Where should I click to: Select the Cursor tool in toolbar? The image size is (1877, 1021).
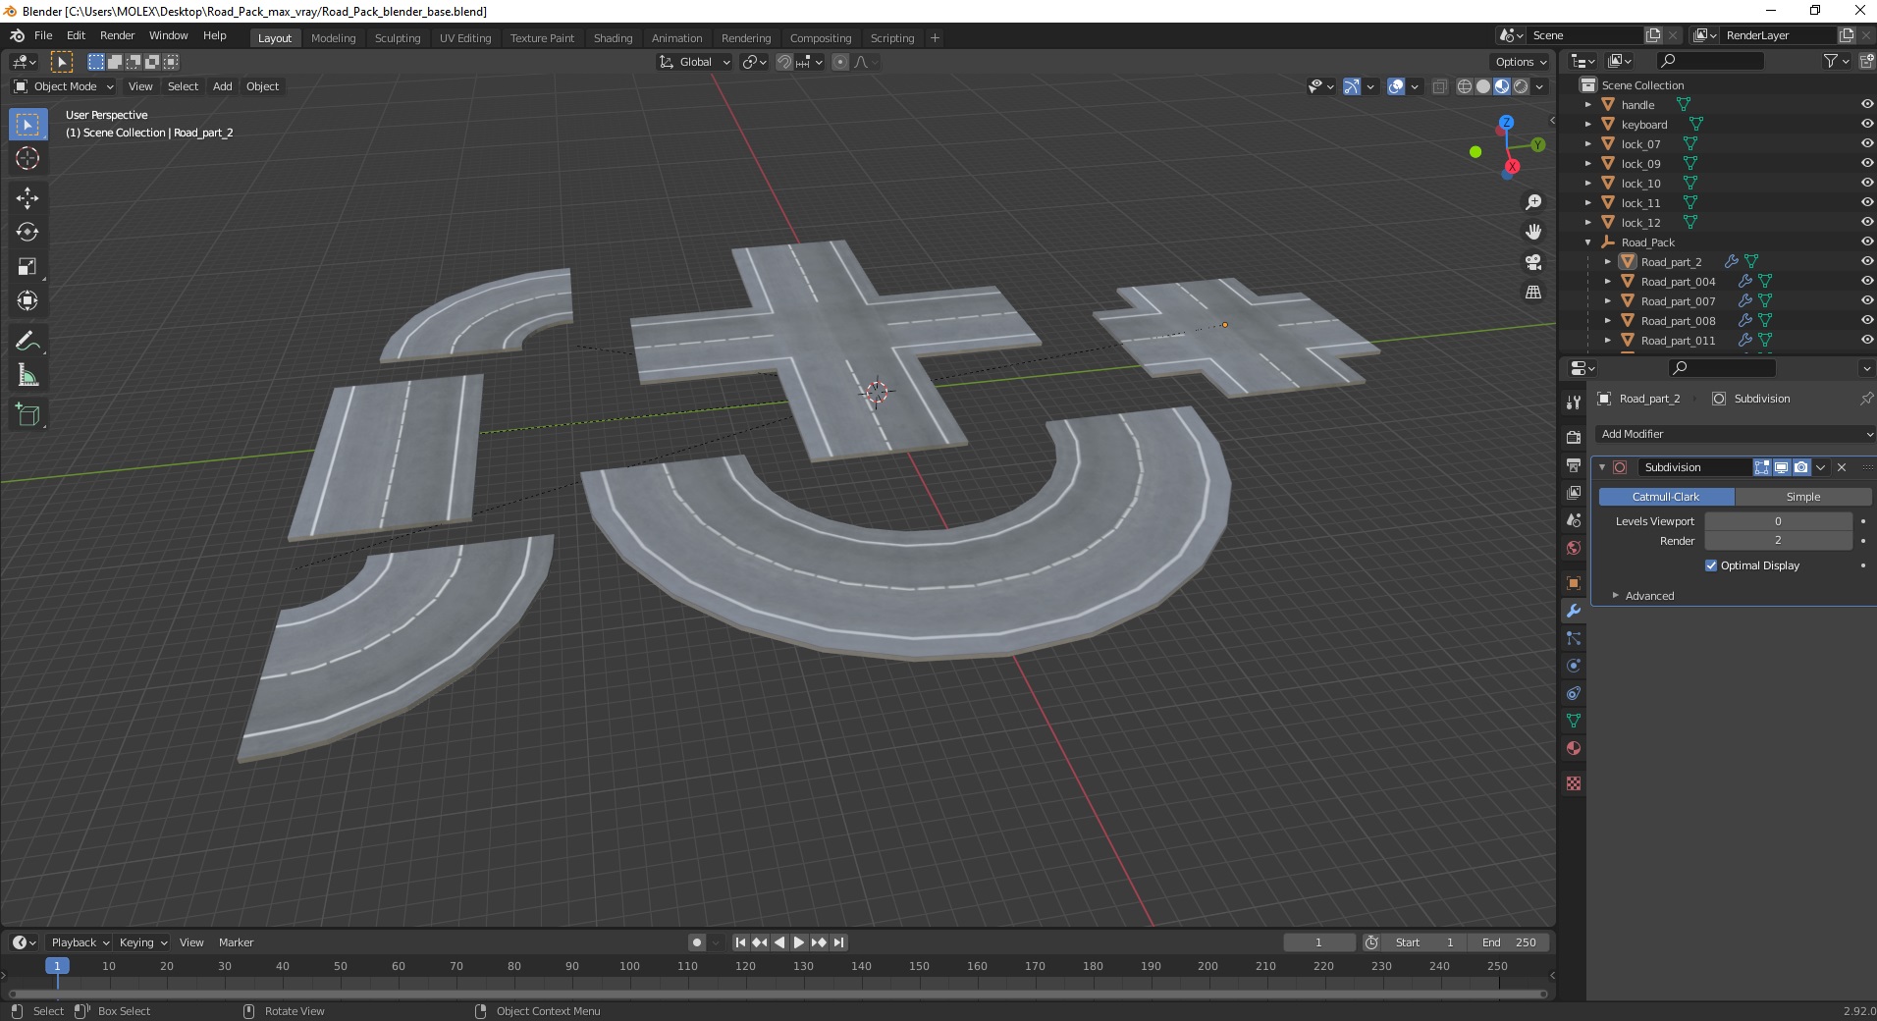pyautogui.click(x=27, y=158)
